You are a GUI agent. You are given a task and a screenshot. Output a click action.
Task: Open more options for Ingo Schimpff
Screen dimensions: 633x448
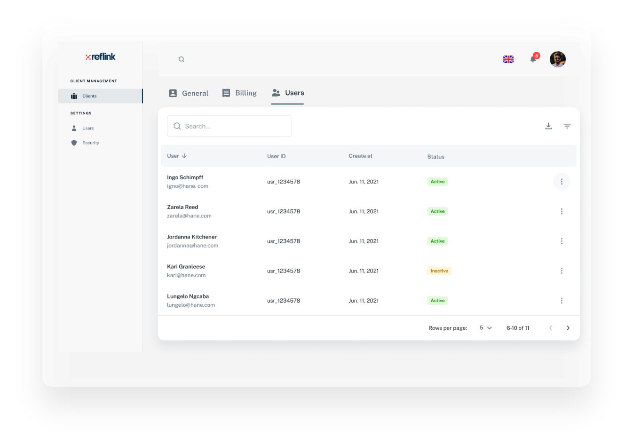[562, 182]
